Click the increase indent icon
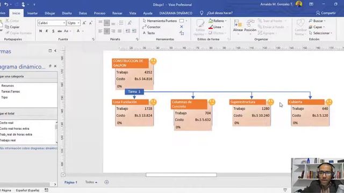The image size is (344, 193). [134, 31]
